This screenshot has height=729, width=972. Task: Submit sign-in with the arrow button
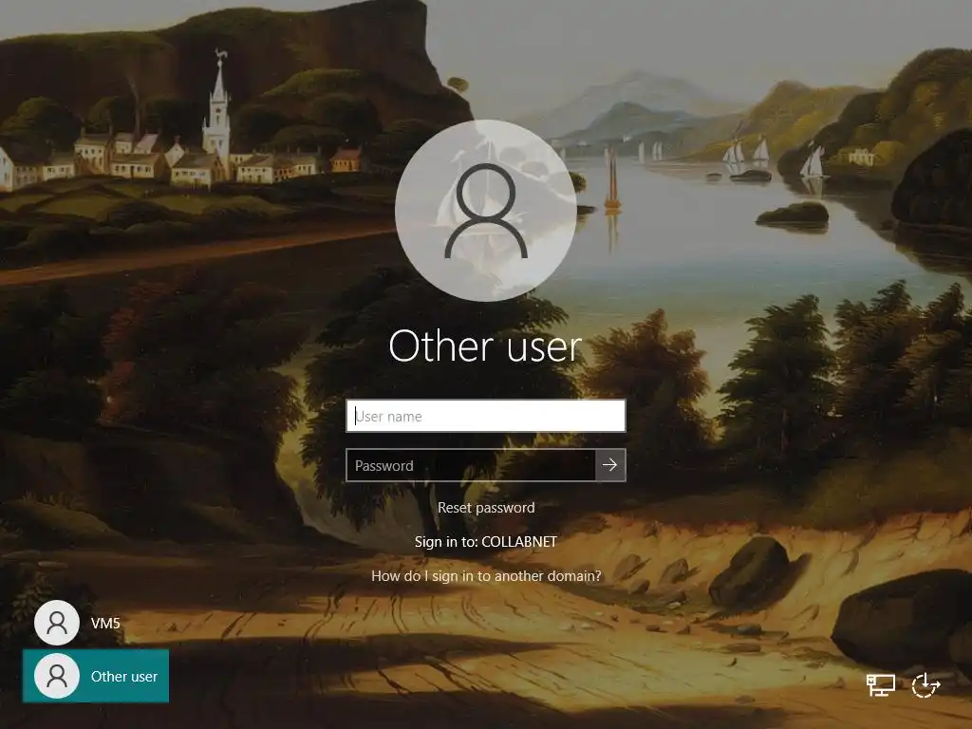coord(610,465)
